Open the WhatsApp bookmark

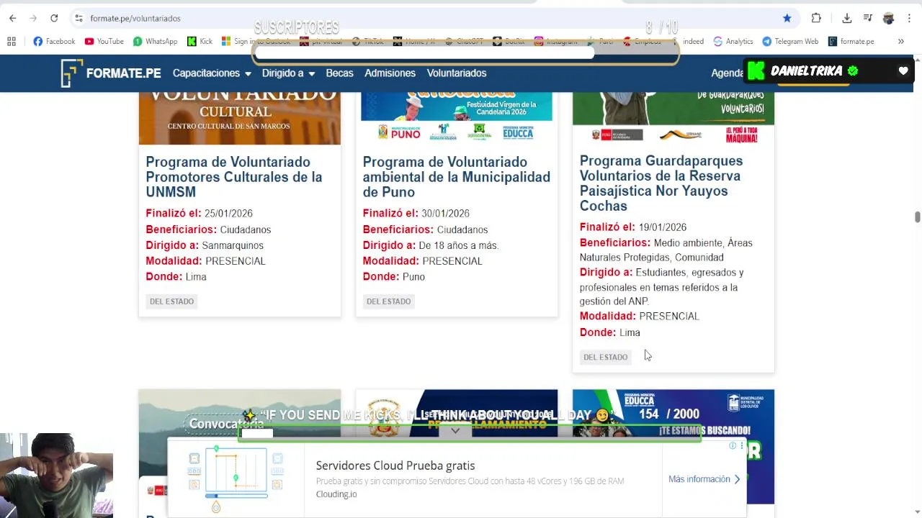(155, 41)
